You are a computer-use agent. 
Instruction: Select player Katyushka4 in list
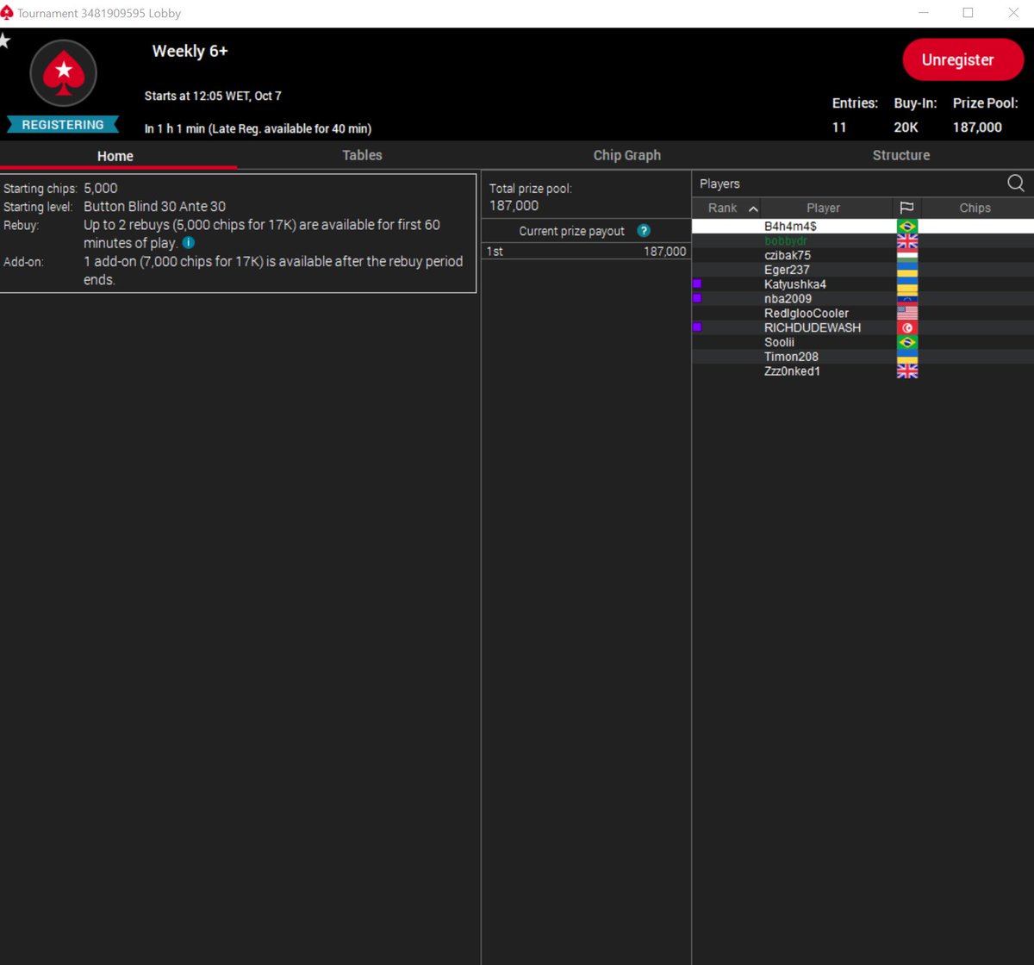click(x=863, y=284)
